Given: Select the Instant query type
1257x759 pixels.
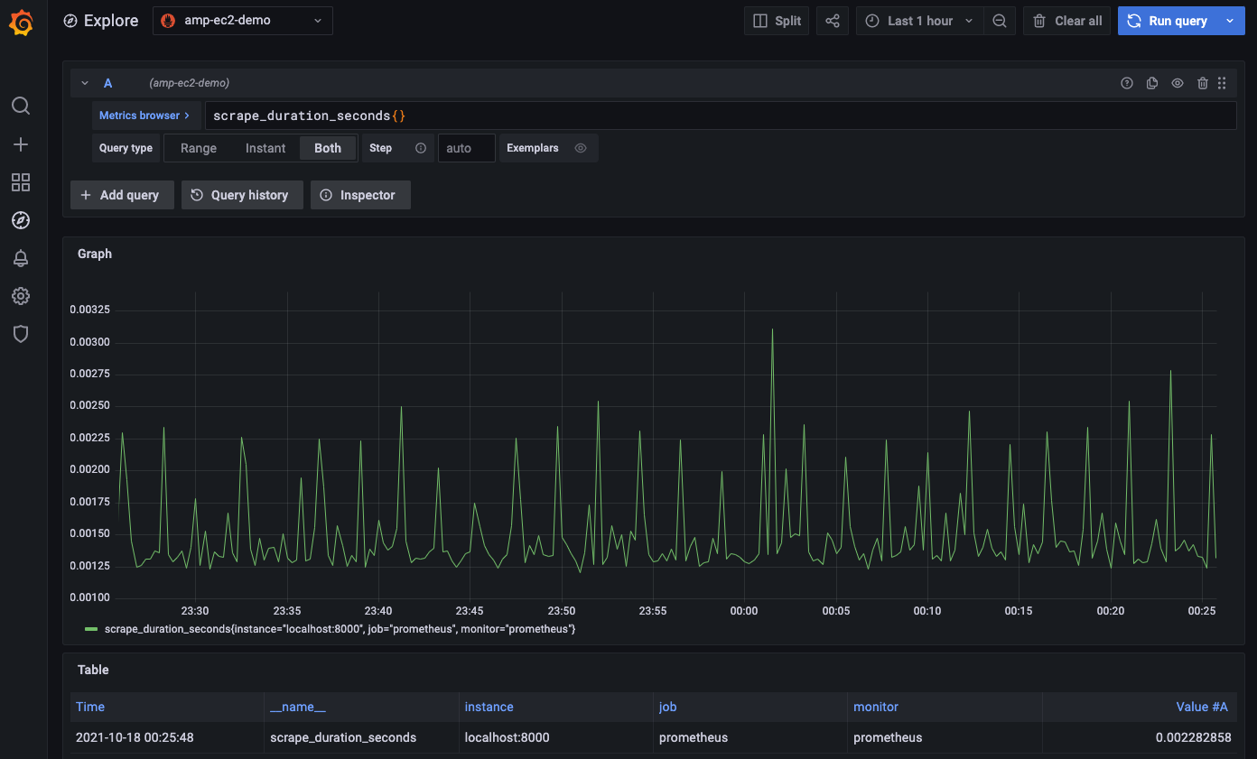Looking at the screenshot, I should click(265, 148).
